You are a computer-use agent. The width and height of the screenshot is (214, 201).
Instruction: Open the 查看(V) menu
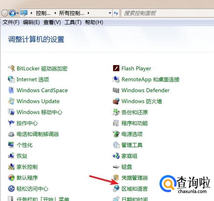pos(52,22)
